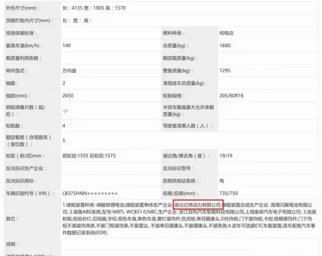Select the seating capacity value 5
This screenshot has height=256, width=322.
(x=64, y=141)
